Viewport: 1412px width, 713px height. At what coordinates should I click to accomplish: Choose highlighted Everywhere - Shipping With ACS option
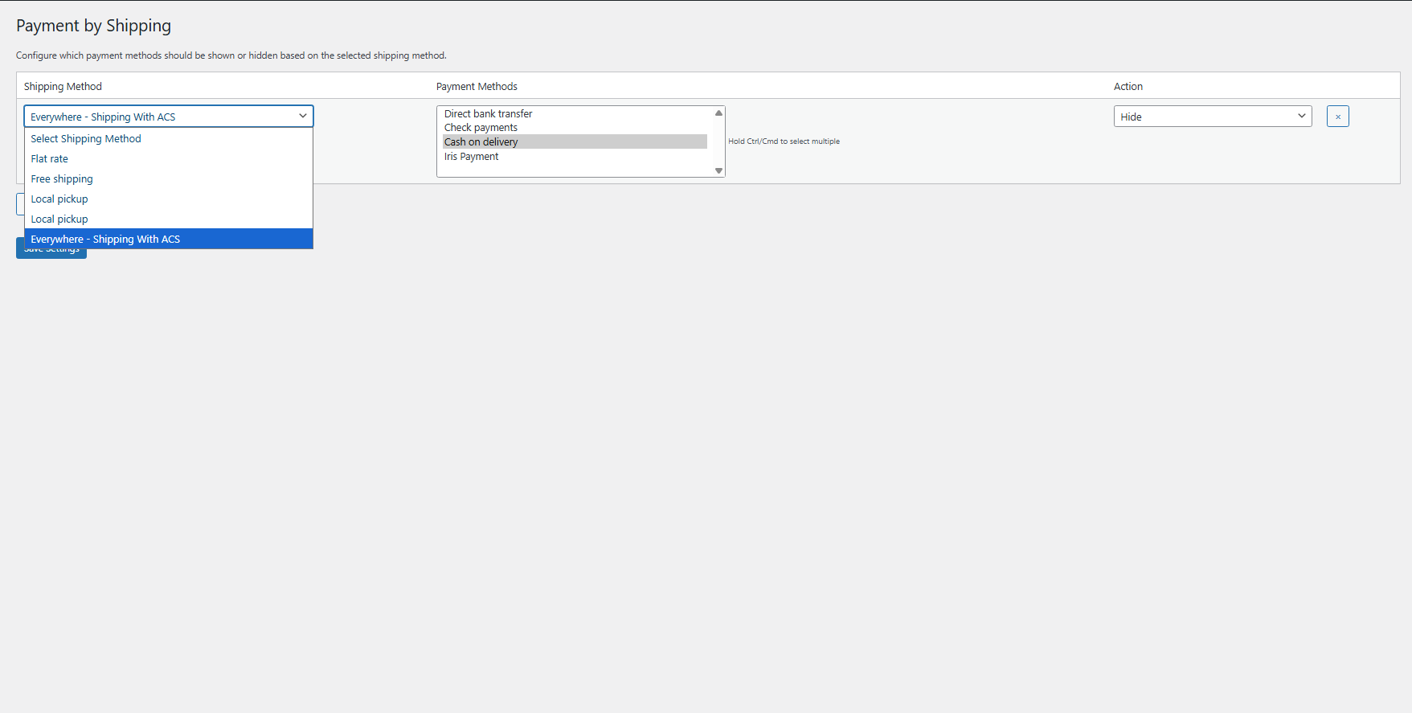coord(105,240)
